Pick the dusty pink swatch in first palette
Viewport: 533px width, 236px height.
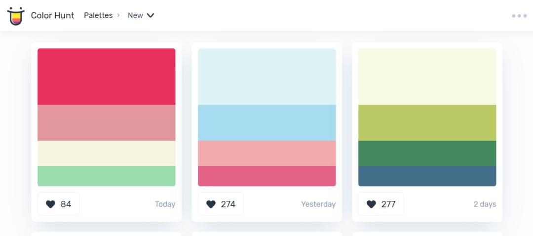(106, 122)
